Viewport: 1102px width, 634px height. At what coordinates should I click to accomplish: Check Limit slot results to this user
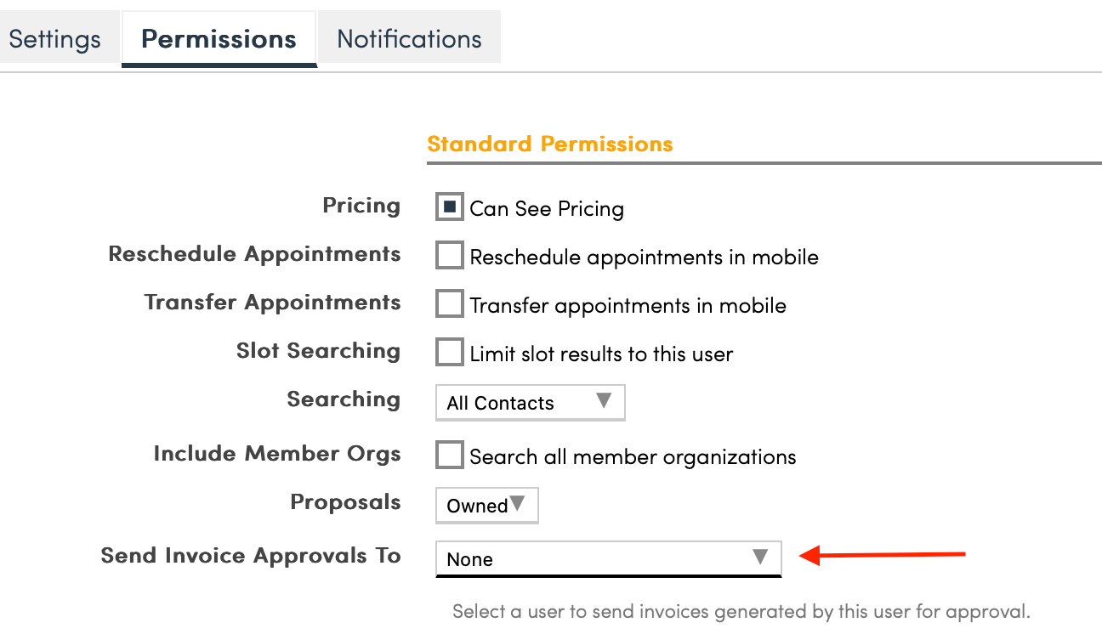[450, 353]
